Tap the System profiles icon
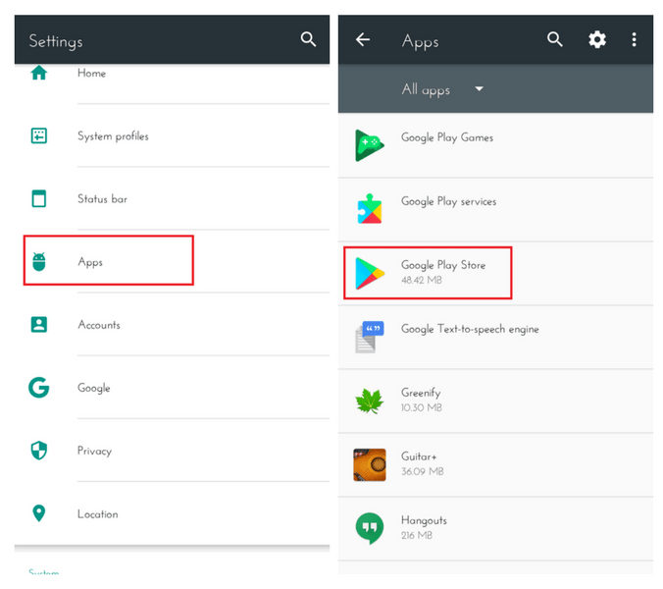 [x=39, y=135]
